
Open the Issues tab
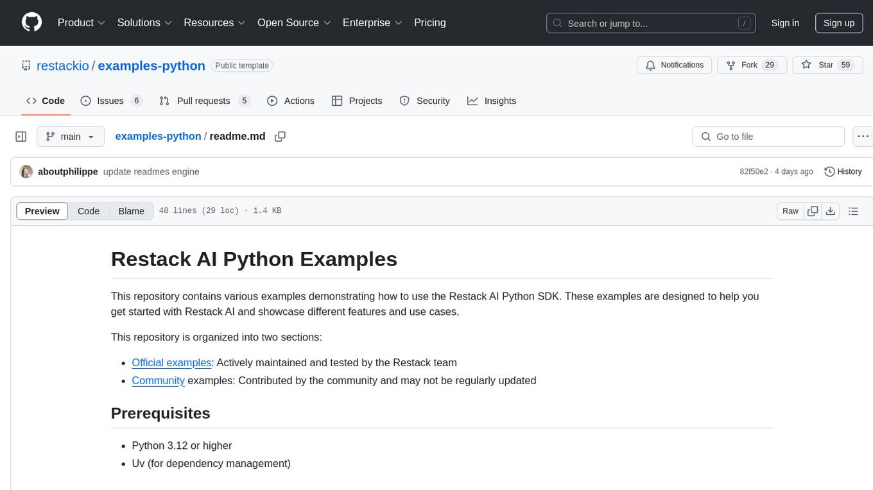[111, 101]
